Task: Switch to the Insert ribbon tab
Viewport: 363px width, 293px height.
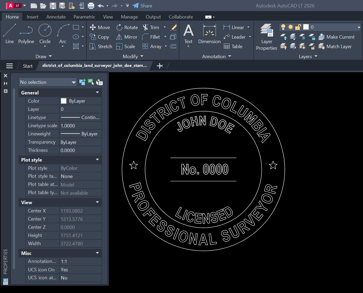Action: click(33, 17)
